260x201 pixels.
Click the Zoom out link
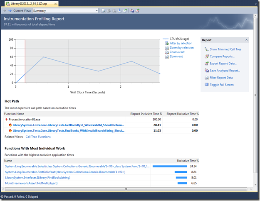(176, 56)
